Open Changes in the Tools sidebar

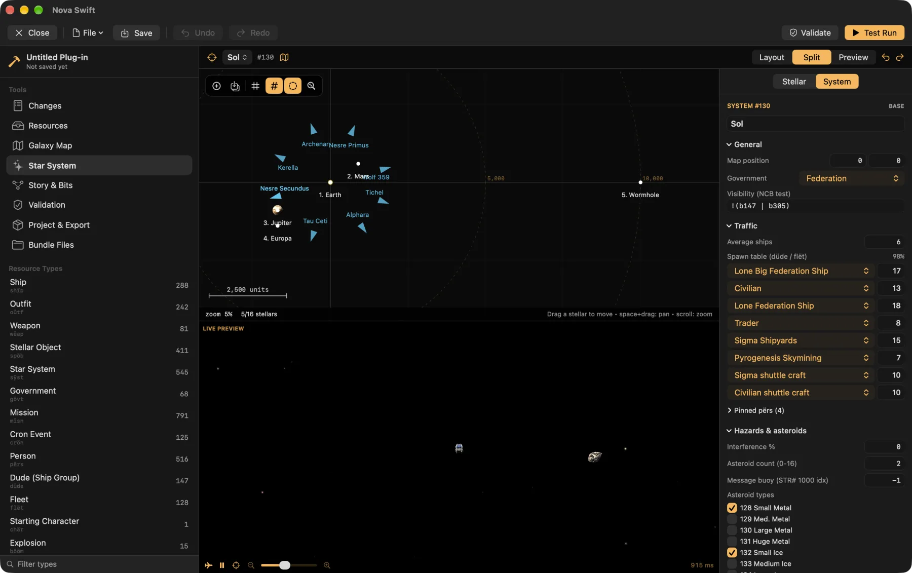pyautogui.click(x=99, y=106)
